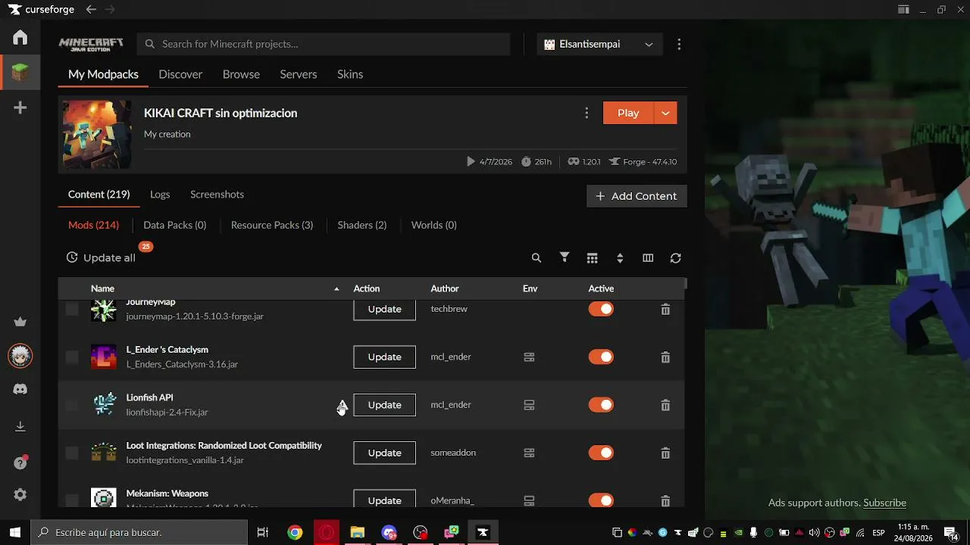This screenshot has height=545, width=970.
Task: Launch the modpack with the Play button
Action: pyautogui.click(x=628, y=114)
